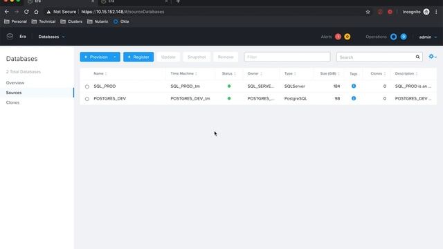Sort the table by Type column
443x249 pixels.
tap(290, 74)
